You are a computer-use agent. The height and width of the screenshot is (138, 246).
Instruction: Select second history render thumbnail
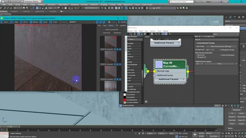(111, 57)
